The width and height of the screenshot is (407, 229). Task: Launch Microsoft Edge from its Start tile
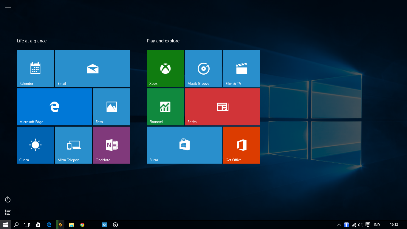54,107
